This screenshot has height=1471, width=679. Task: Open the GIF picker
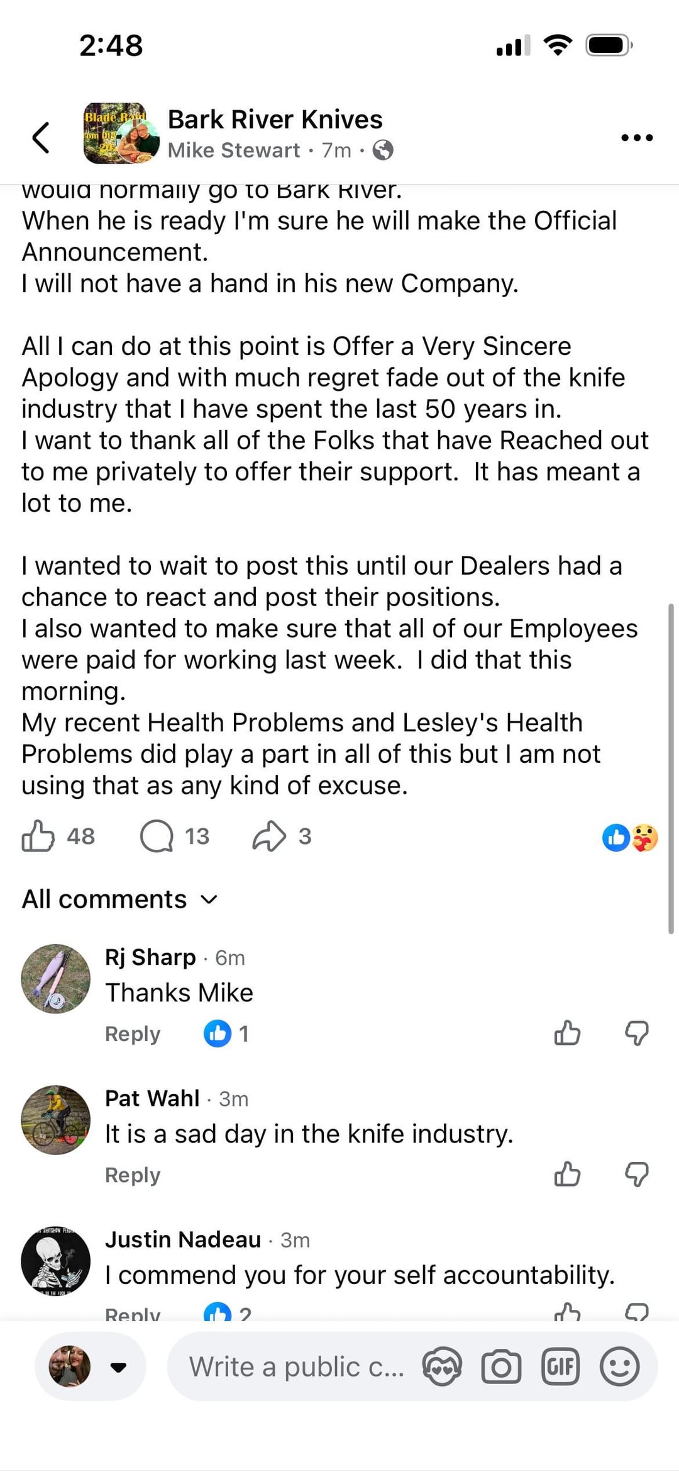(560, 1367)
